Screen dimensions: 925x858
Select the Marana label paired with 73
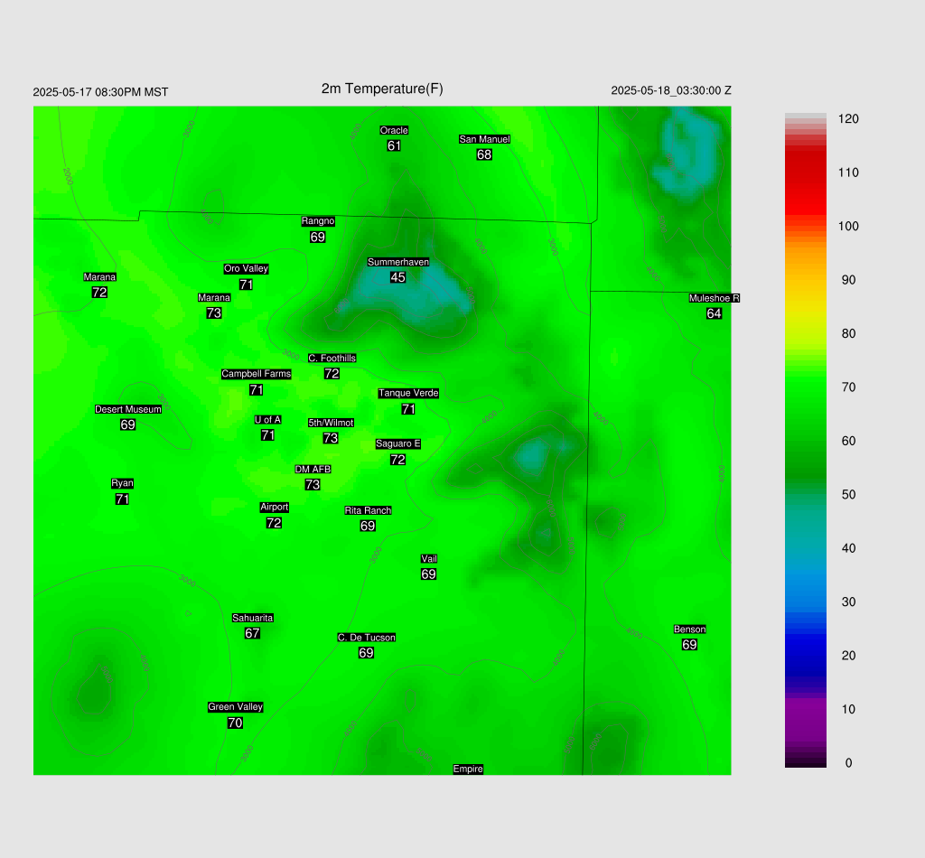point(213,297)
